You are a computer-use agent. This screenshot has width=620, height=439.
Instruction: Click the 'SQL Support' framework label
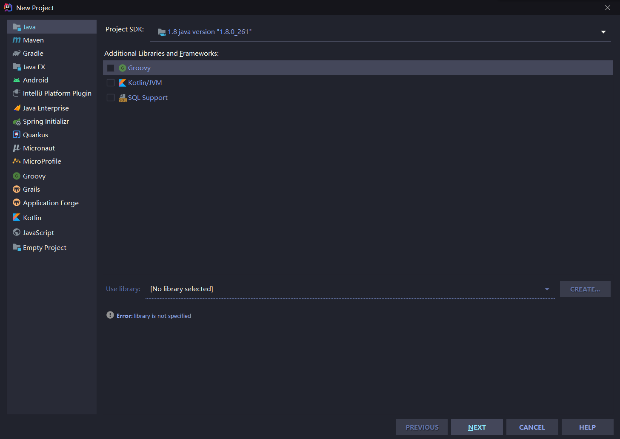(148, 98)
